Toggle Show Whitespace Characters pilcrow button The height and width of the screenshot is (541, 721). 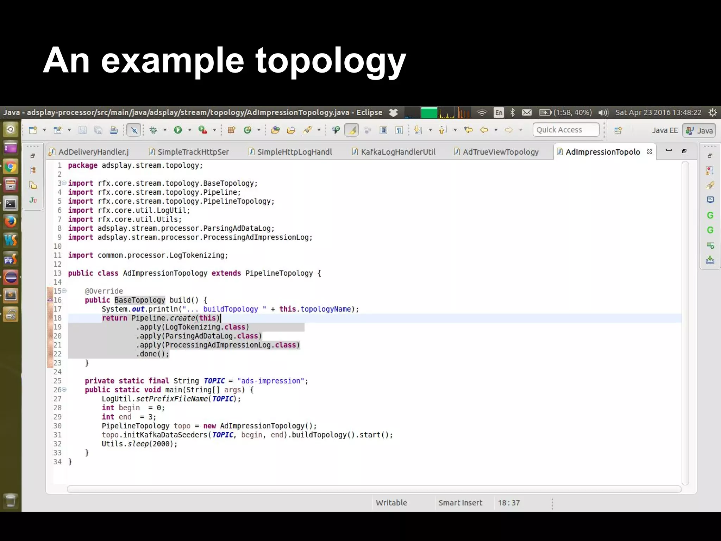(x=399, y=130)
